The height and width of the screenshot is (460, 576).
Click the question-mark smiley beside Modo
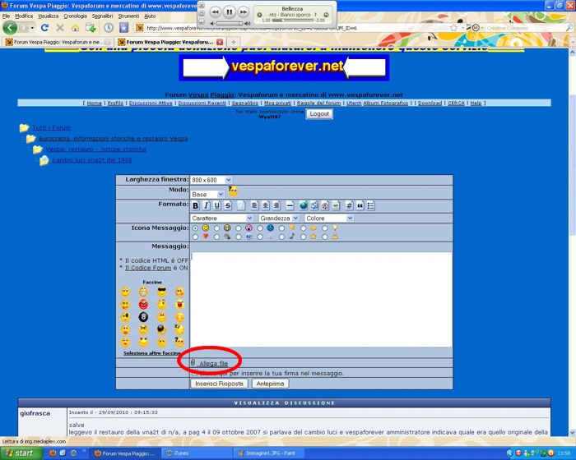[x=233, y=191]
